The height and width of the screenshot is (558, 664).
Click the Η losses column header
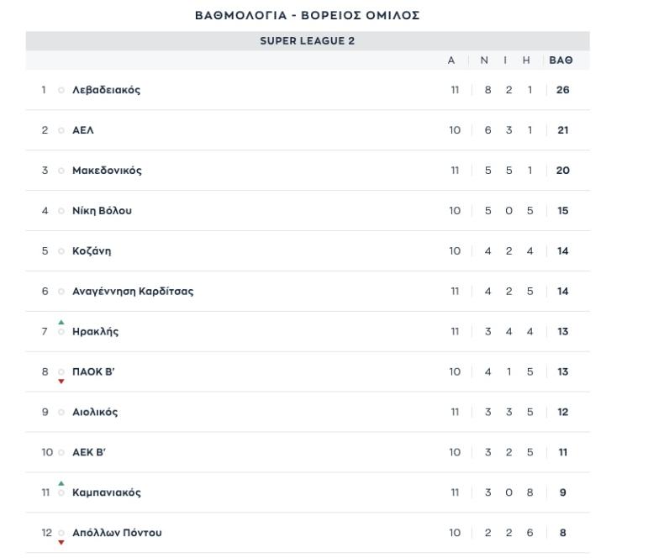tap(526, 61)
